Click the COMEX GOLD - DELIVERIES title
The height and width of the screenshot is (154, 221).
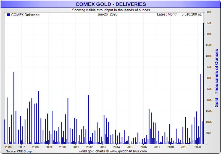[x=111, y=4]
